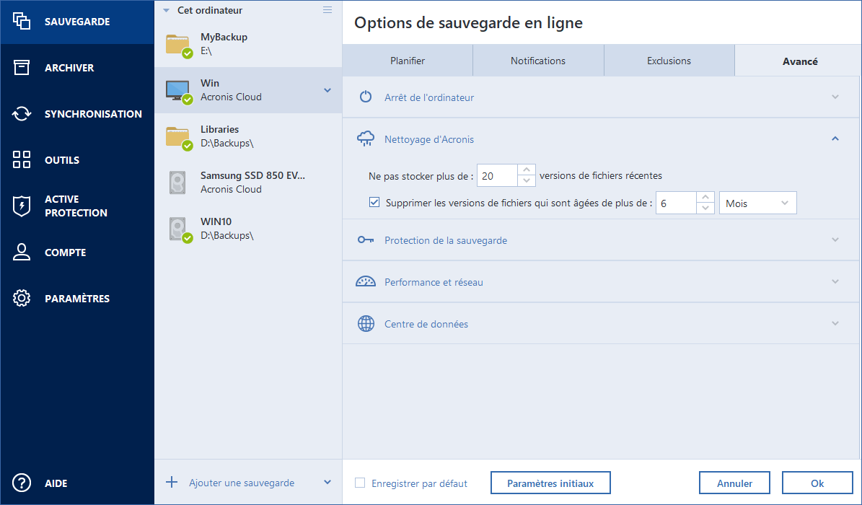Click the Active Protection shield icon
This screenshot has height=505, width=862.
coord(22,206)
